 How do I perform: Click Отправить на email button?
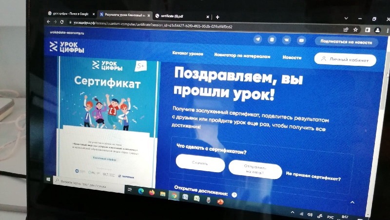[x=255, y=170]
